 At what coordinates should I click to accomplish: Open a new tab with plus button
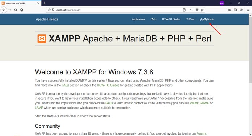coord(45,3)
